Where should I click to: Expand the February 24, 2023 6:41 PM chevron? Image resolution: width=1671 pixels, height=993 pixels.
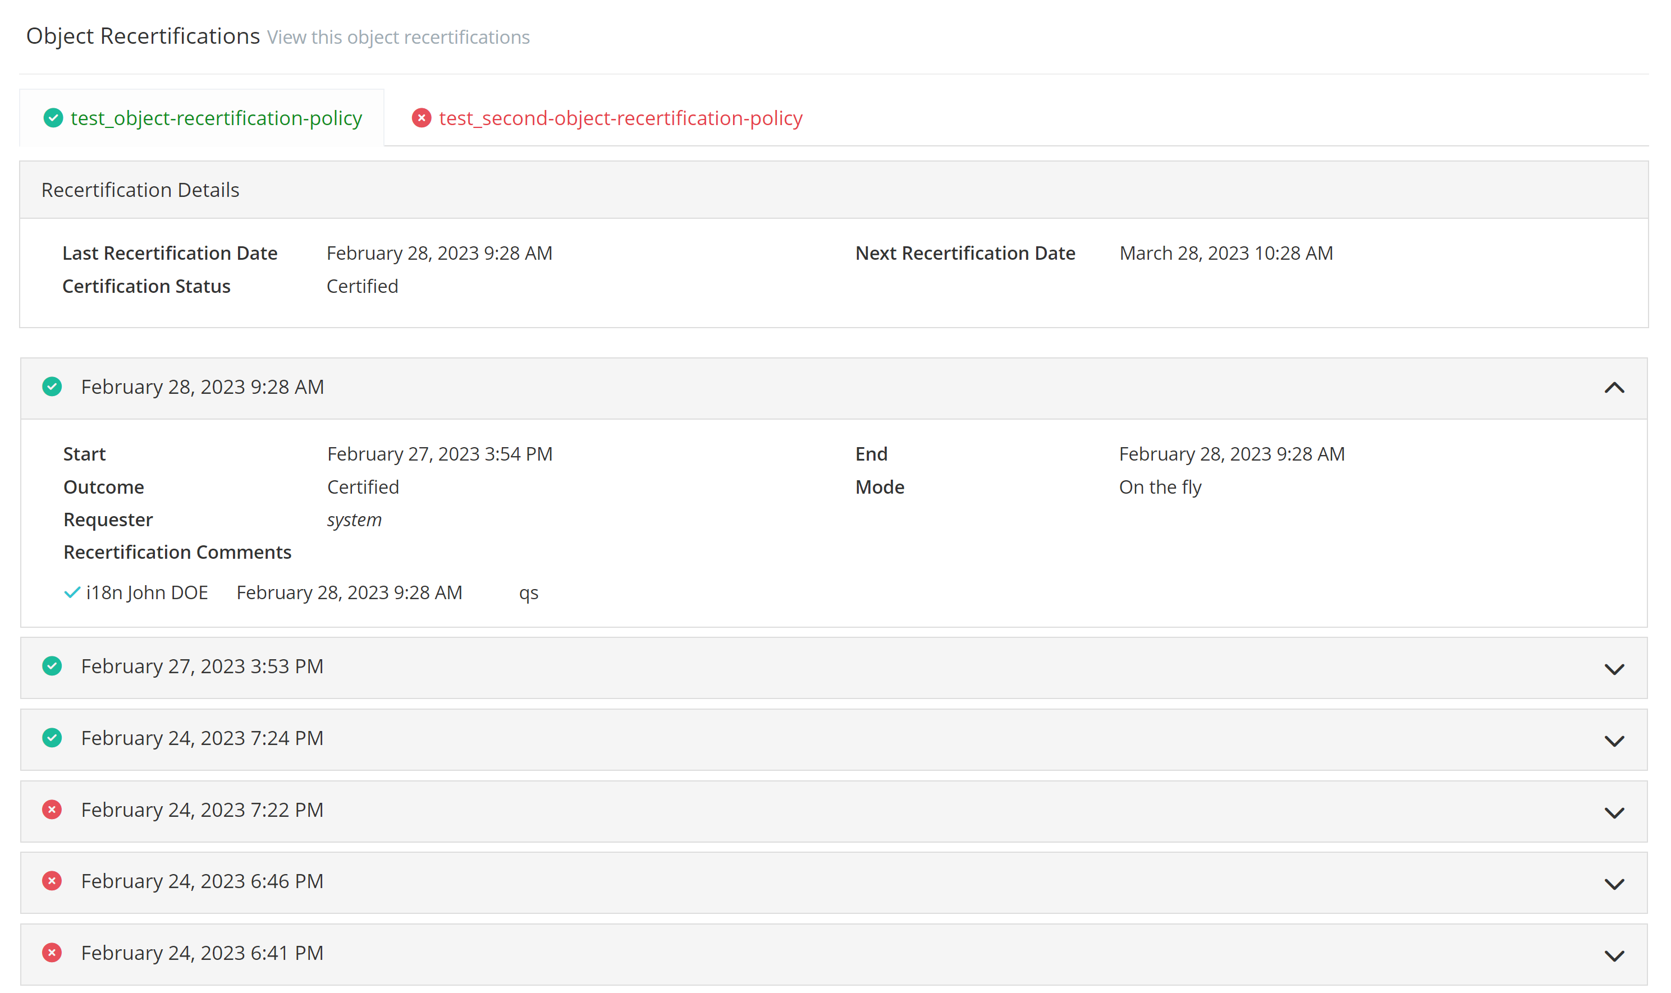click(x=1613, y=955)
